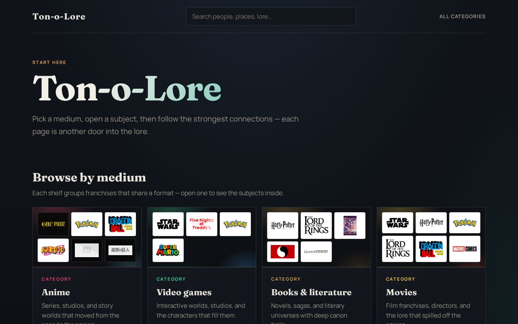Open Harry Potter logo in Movies card

(431, 223)
